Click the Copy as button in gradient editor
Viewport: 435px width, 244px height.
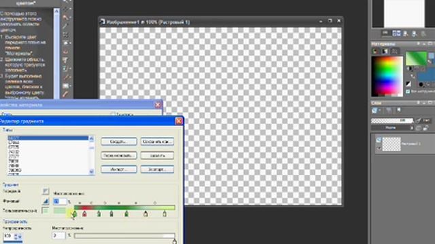tap(157, 142)
